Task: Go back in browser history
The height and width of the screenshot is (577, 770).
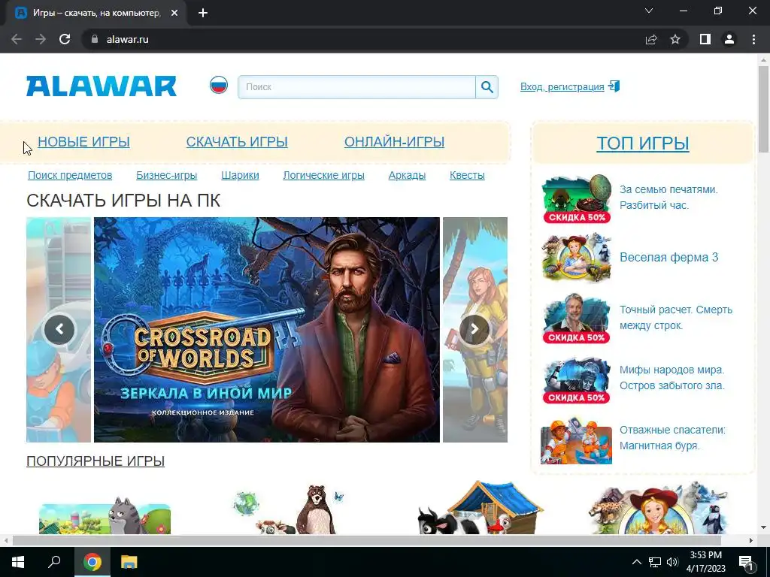Action: click(17, 39)
